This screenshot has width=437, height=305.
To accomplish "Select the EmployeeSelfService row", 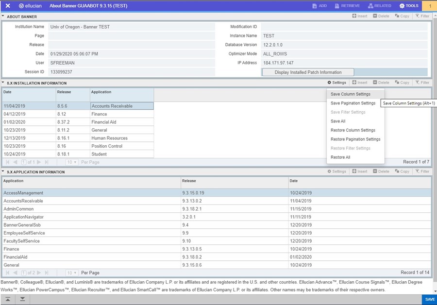I will click(x=217, y=233).
